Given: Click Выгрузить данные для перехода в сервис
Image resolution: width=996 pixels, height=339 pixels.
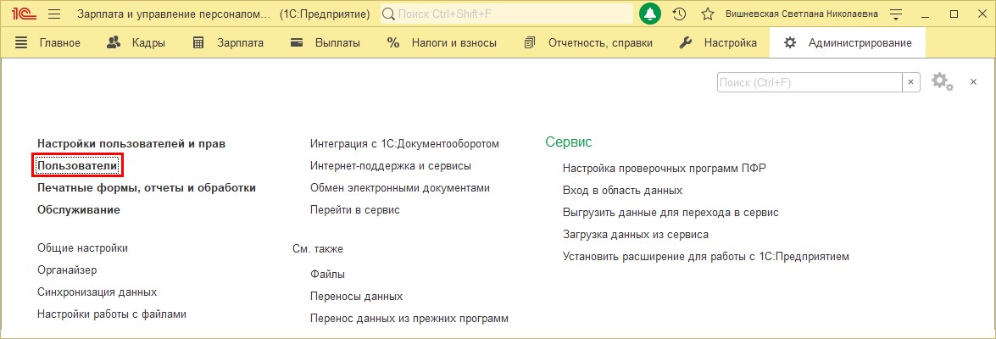Looking at the screenshot, I should [x=670, y=212].
